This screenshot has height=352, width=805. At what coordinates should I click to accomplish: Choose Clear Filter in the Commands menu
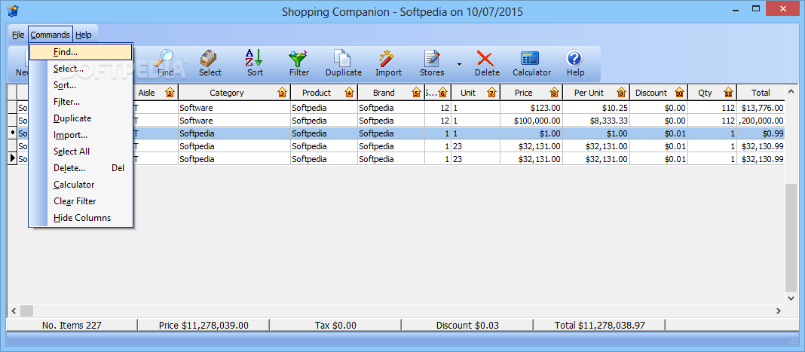pyautogui.click(x=81, y=201)
